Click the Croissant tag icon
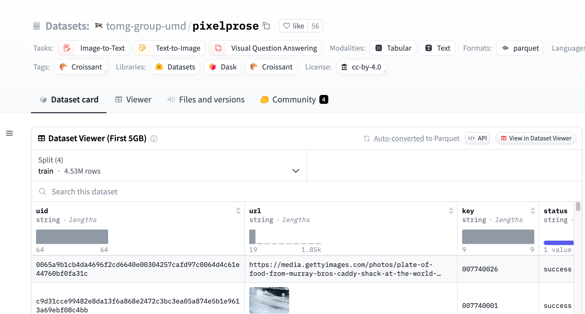The width and height of the screenshot is (585, 314). [63, 66]
